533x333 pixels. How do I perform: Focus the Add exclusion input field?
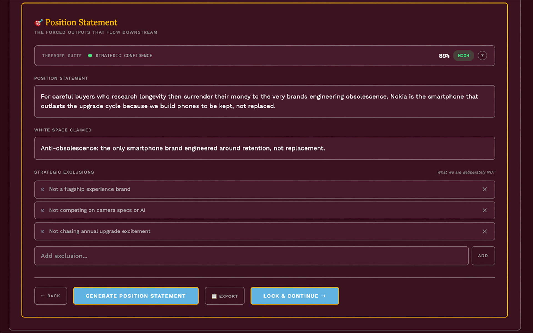pos(251,256)
